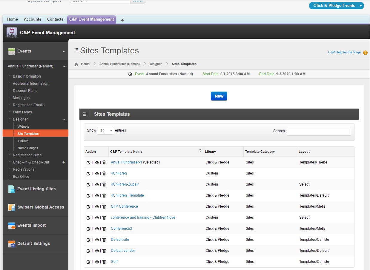This screenshot has width=370, height=270.
Task: Delete the 4Children template using trash icon
Action: coord(104,173)
